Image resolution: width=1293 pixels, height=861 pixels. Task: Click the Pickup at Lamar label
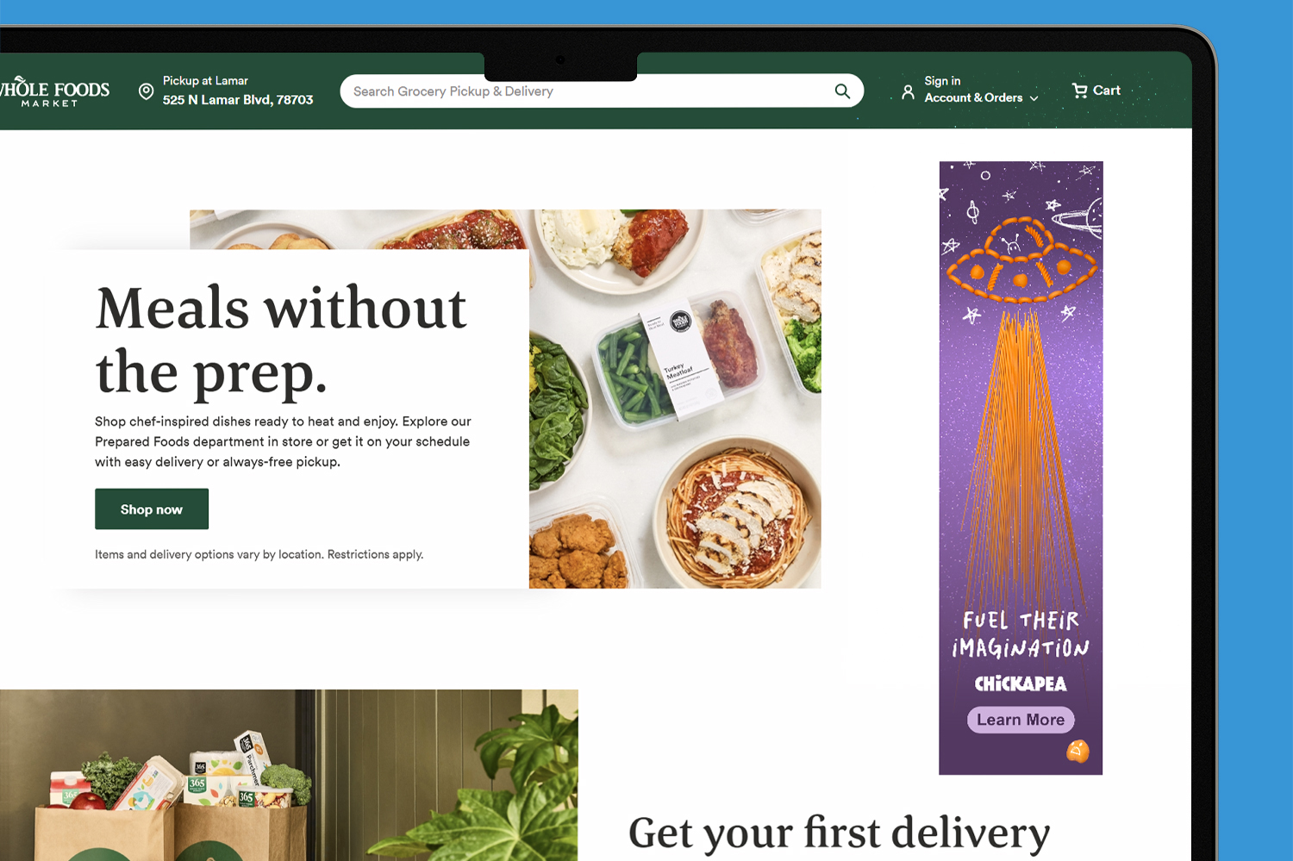coord(205,81)
